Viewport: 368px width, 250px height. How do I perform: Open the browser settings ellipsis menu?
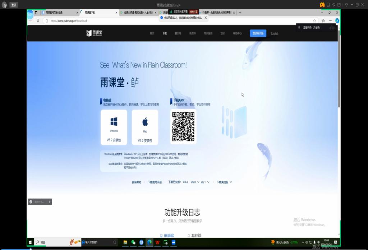click(x=331, y=21)
